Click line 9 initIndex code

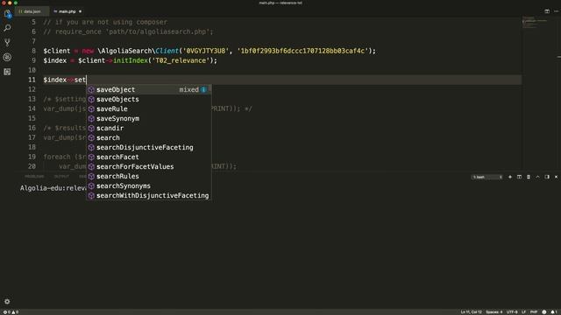(x=131, y=60)
